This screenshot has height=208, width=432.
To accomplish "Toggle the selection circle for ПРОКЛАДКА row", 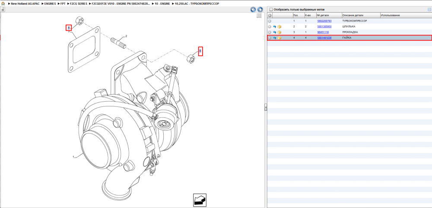I will click(x=270, y=32).
